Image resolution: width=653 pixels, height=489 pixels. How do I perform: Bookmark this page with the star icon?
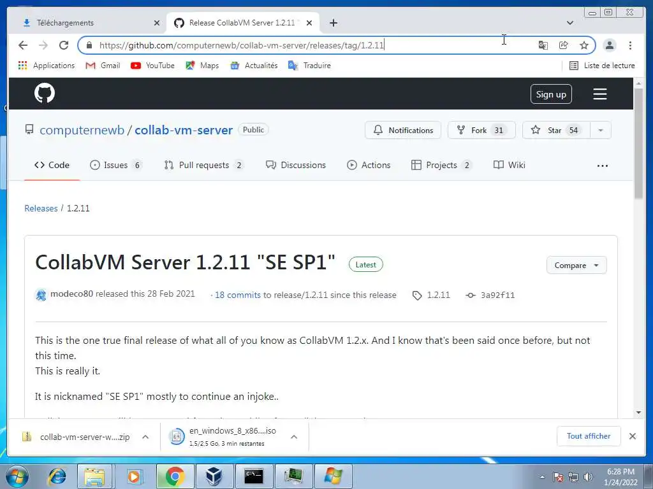[x=584, y=45]
